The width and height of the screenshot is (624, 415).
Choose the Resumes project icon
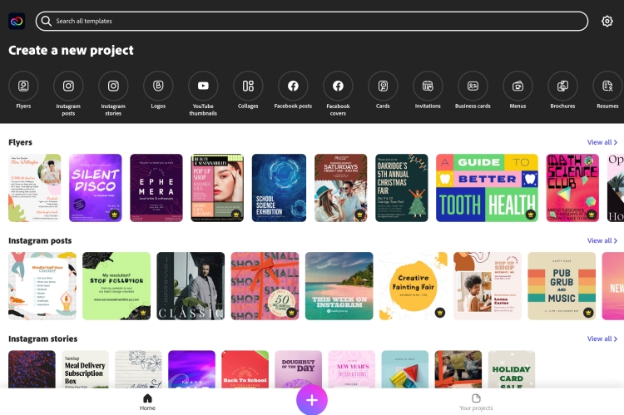[x=607, y=86]
